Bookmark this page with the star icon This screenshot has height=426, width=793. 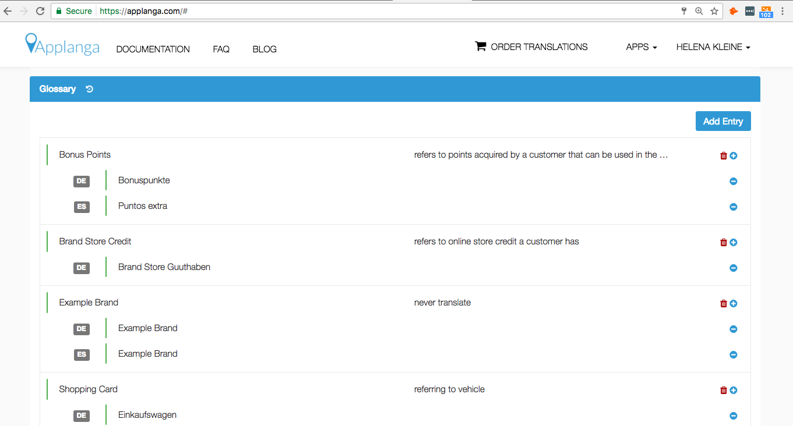[x=714, y=11]
